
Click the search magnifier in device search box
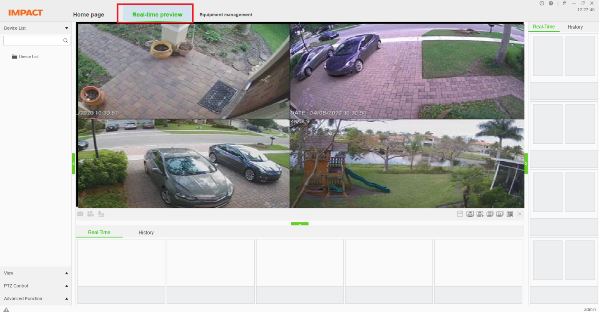point(66,41)
